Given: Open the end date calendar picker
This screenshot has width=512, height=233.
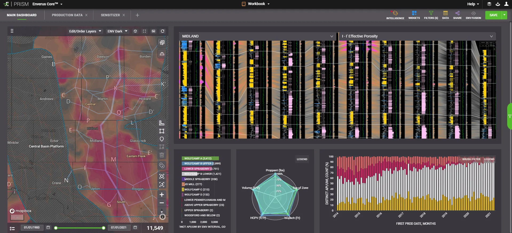Looking at the screenshot, I should 135,227.
